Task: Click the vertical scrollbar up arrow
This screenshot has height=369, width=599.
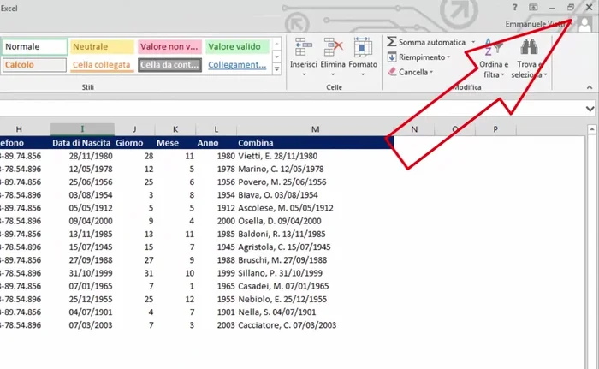Action: pyautogui.click(x=592, y=129)
